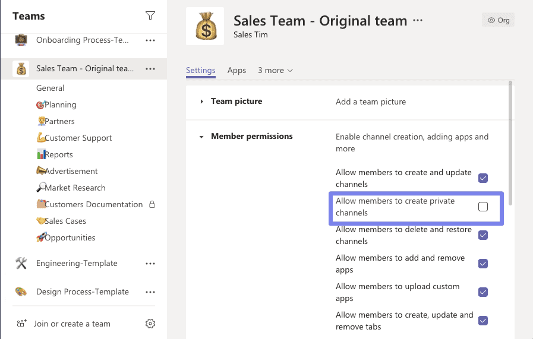Click the Member permissions heading
Viewport: 533px width, 339px height.
252,136
